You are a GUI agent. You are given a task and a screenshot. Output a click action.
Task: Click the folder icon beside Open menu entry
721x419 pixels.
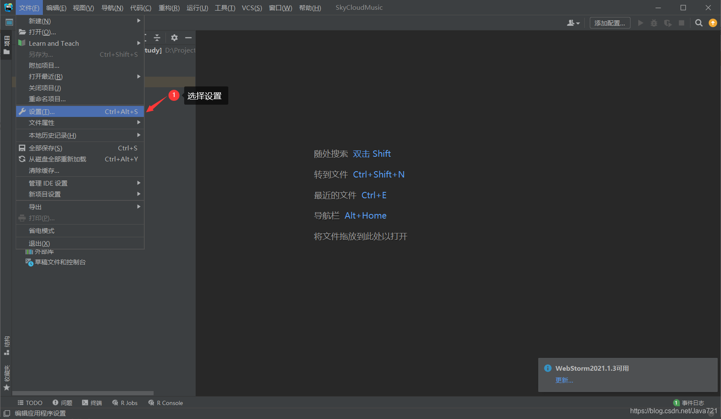click(22, 32)
